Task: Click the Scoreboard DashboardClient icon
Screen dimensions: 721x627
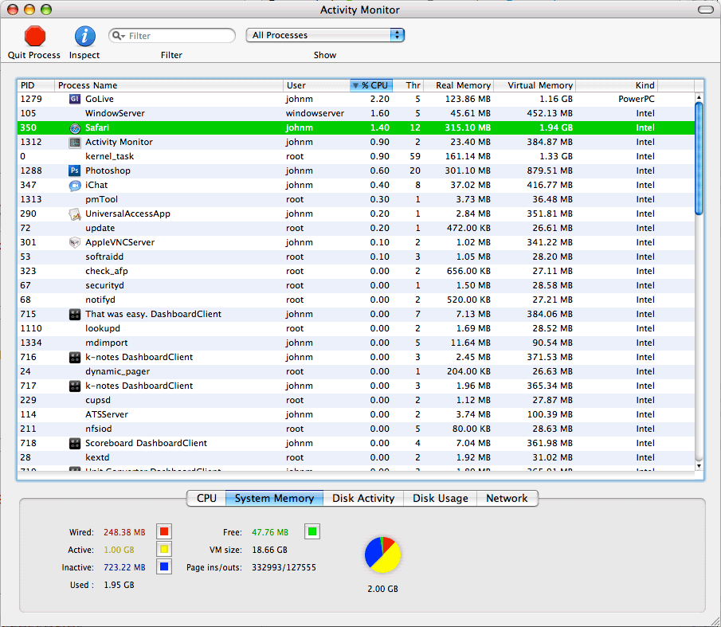Action: click(x=75, y=443)
